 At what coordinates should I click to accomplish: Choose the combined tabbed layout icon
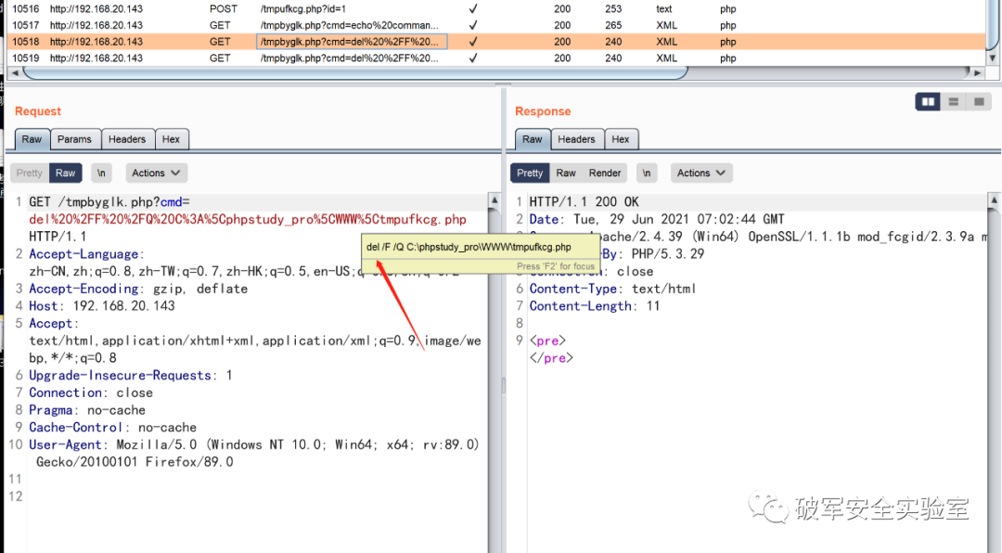tap(979, 102)
